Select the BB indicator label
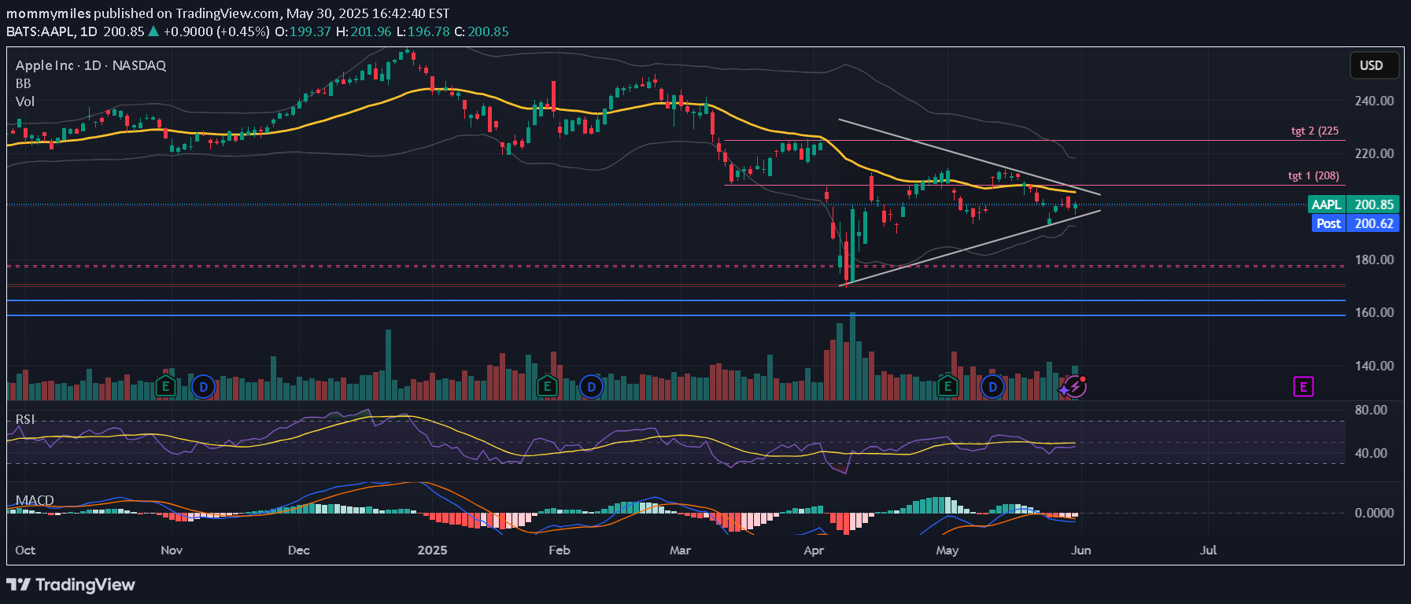 click(24, 83)
